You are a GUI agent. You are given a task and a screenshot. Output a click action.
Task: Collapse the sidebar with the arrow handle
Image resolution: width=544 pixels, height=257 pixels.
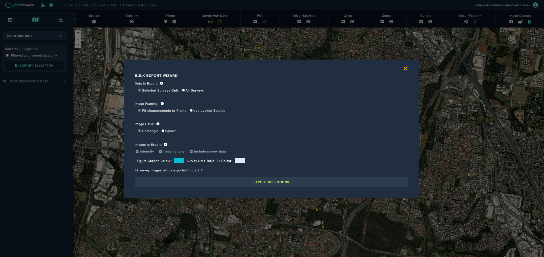coord(75,19)
